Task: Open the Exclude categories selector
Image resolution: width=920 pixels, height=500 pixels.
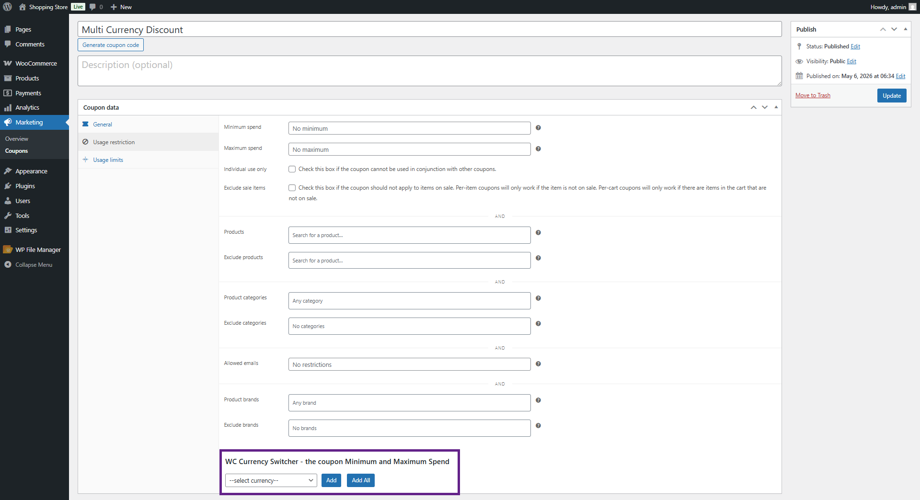Action: coord(409,326)
